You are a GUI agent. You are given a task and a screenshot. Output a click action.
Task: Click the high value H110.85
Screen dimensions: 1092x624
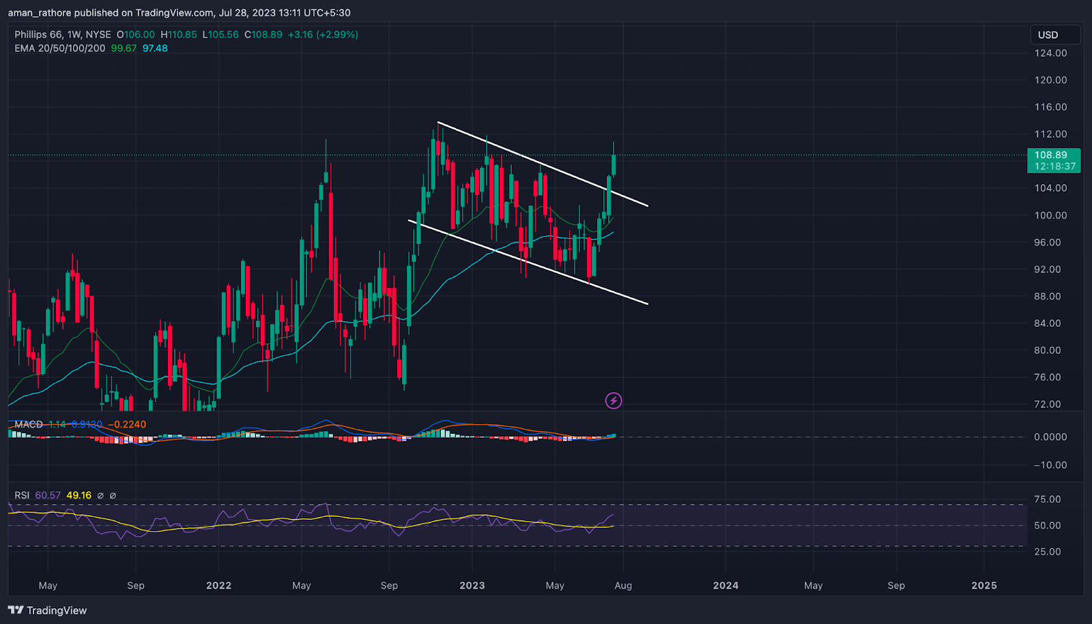(179, 35)
